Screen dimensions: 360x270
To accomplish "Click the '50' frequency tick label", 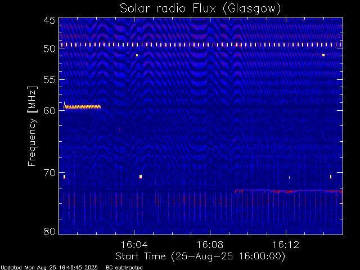I will [x=49, y=49].
